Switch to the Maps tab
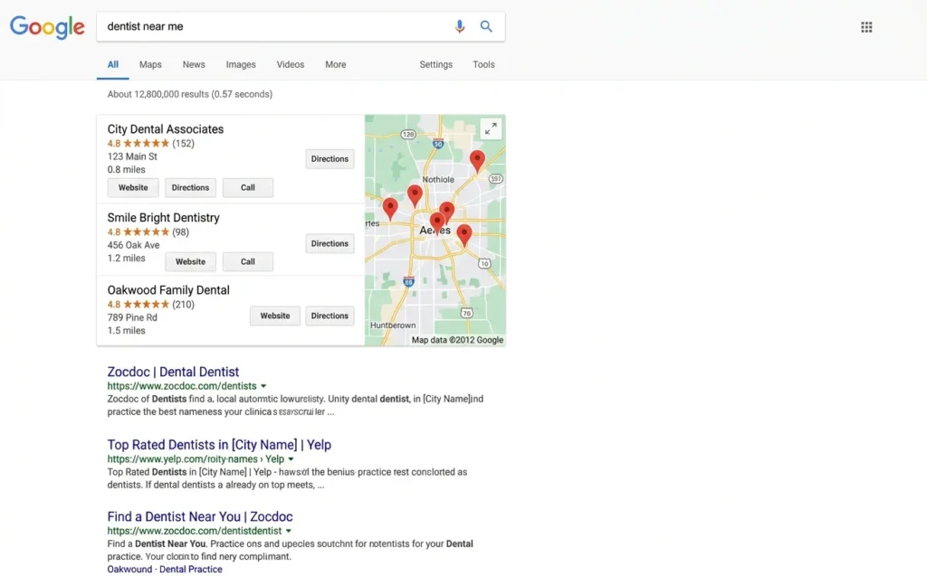Viewport: 927px width, 576px height. (150, 64)
